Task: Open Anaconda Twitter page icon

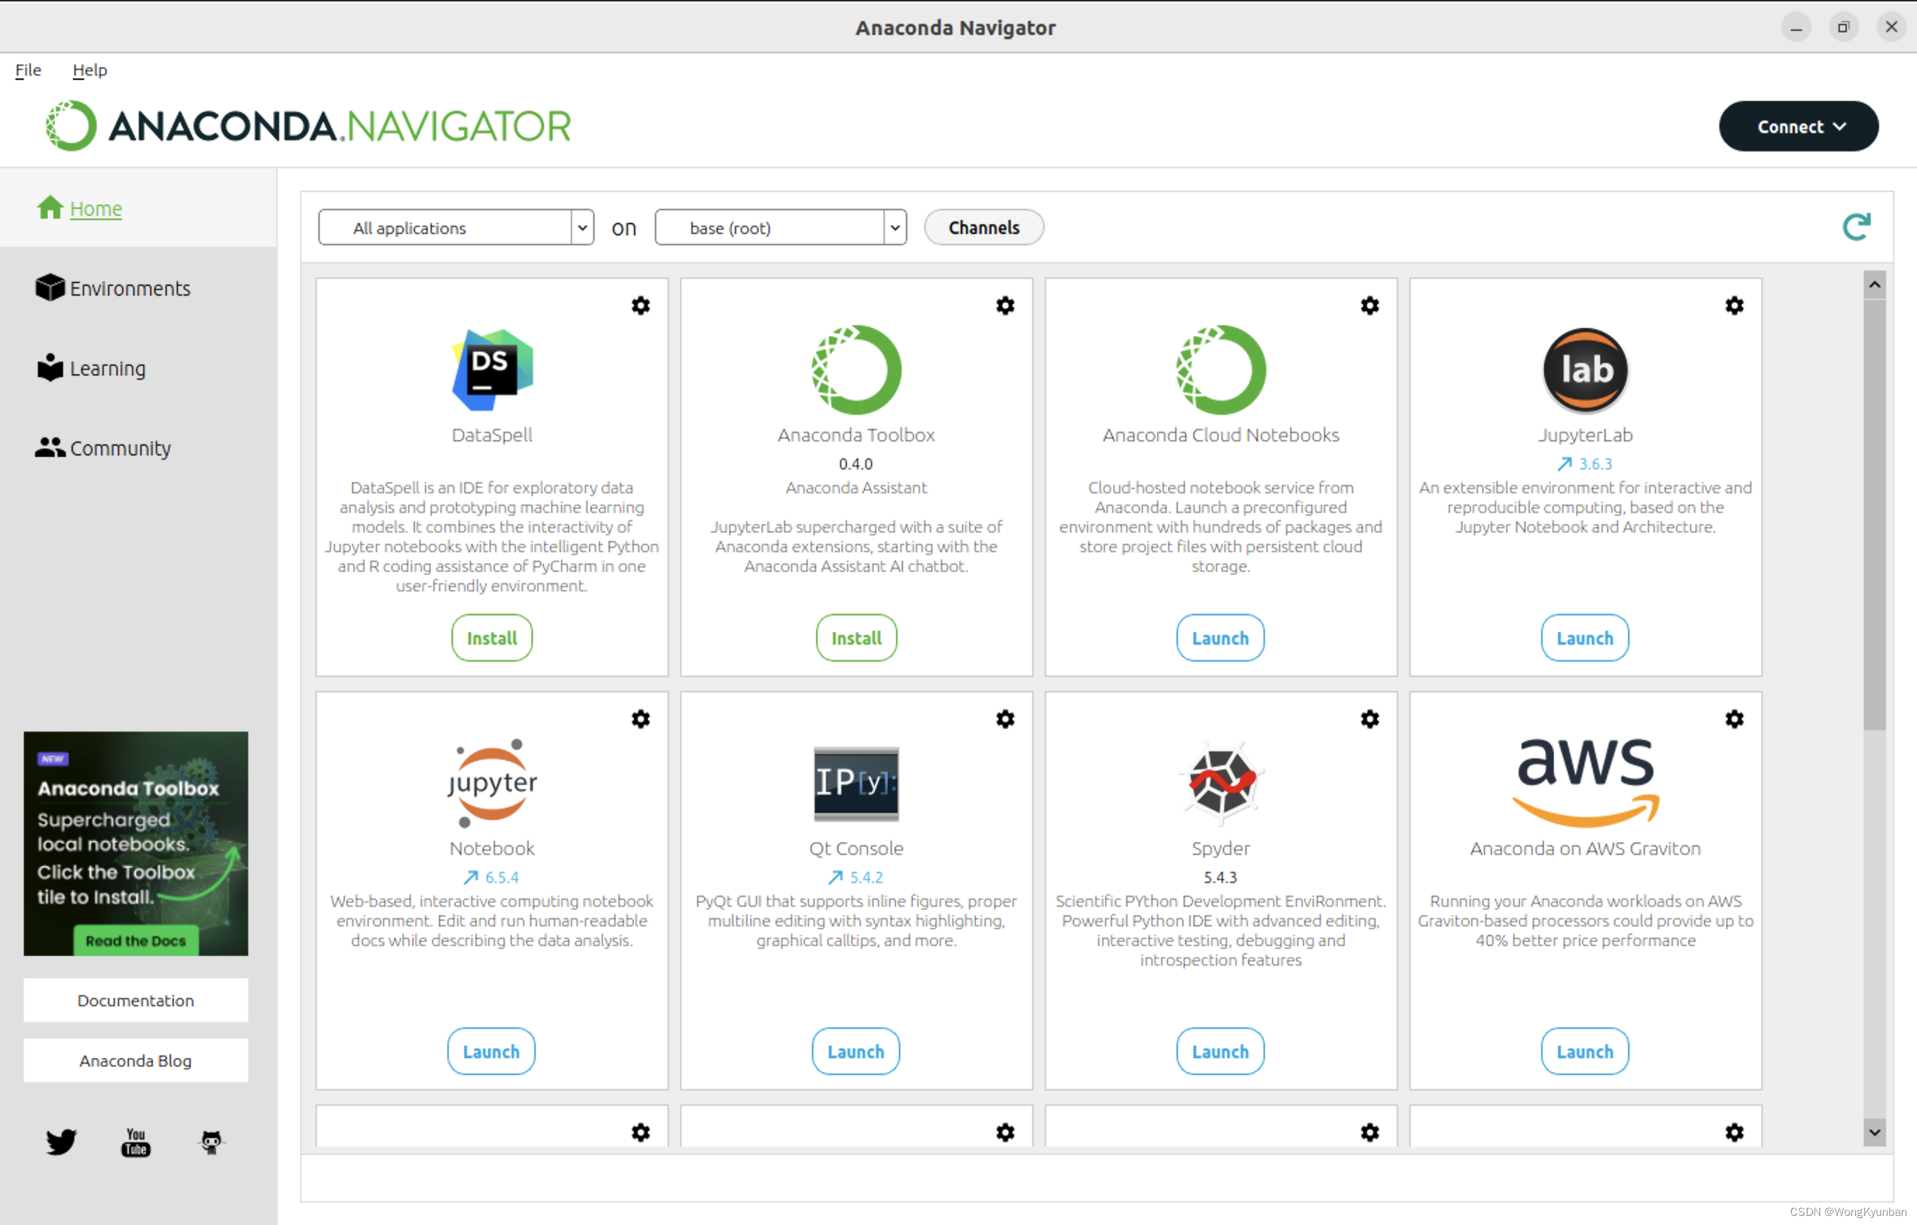Action: click(x=60, y=1142)
